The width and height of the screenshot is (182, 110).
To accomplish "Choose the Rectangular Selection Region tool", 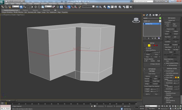I will 28,7.
